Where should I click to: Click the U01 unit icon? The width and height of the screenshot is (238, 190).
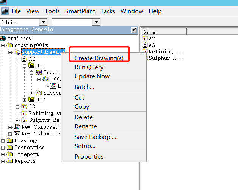click(x=31, y=65)
